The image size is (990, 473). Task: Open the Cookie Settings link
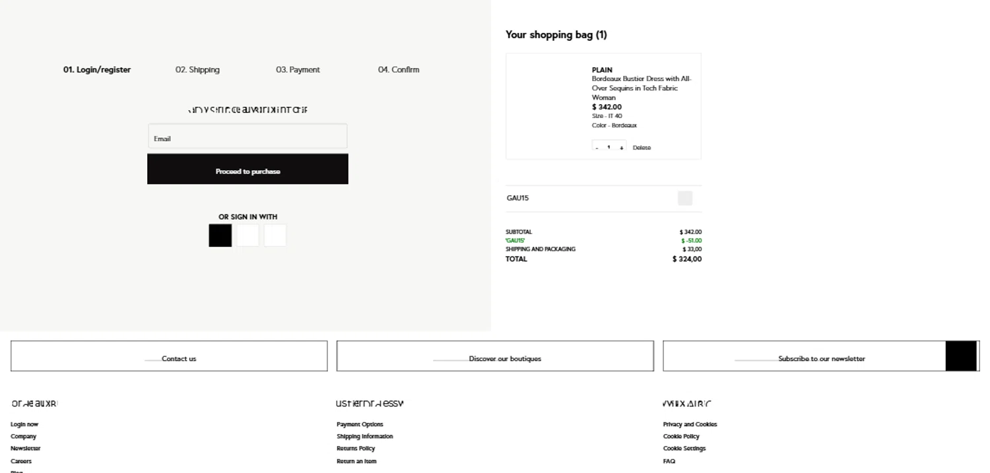pyautogui.click(x=684, y=448)
